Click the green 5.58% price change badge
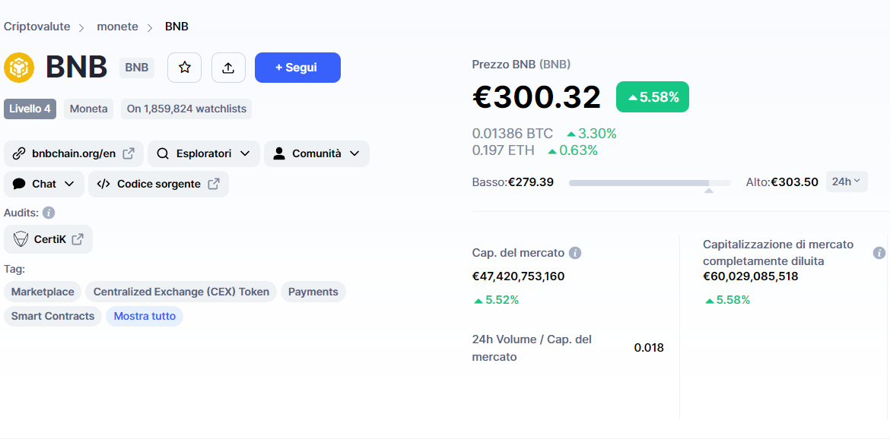Viewport: 890px width, 442px height. [653, 97]
